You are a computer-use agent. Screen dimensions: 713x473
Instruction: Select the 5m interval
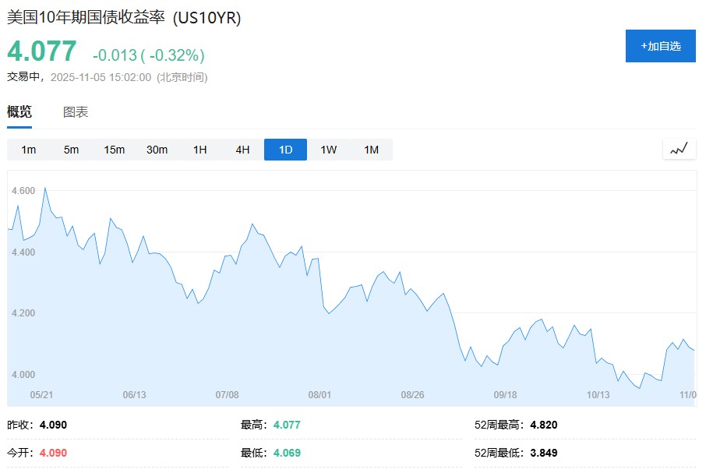(x=72, y=150)
